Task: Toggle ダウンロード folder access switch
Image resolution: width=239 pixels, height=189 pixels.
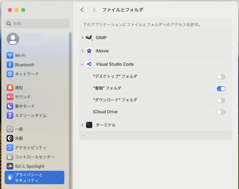Action: pyautogui.click(x=221, y=100)
